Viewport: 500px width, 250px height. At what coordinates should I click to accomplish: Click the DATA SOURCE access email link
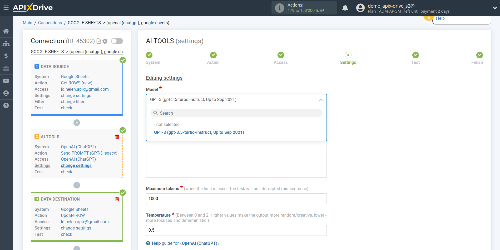click(85, 89)
